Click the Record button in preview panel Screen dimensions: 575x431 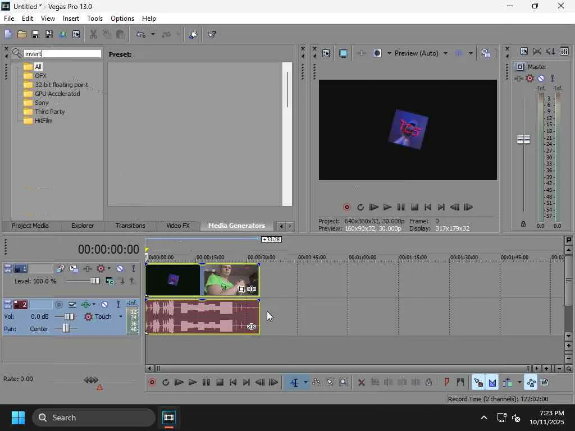[346, 207]
